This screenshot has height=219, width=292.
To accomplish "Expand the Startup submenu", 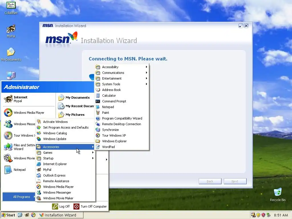I will click(x=65, y=158).
